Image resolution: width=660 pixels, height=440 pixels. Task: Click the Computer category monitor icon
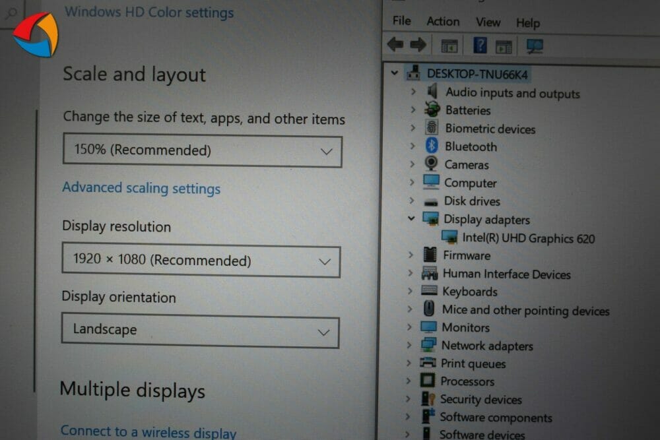[431, 181]
